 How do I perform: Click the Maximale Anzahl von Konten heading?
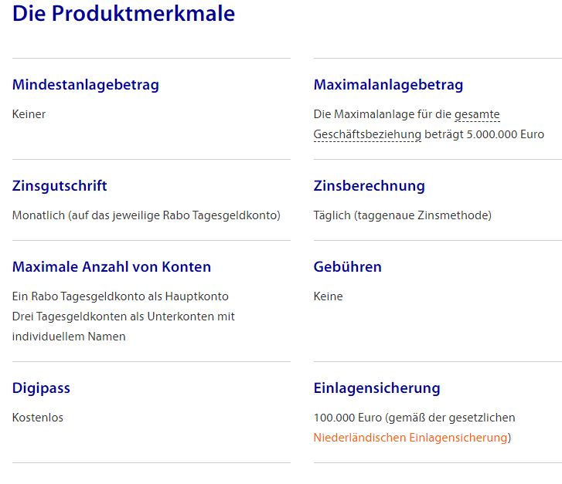pos(111,266)
